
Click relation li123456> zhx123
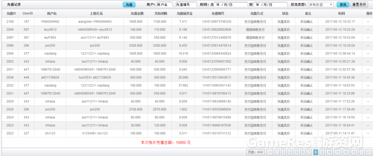[x=95, y=133]
